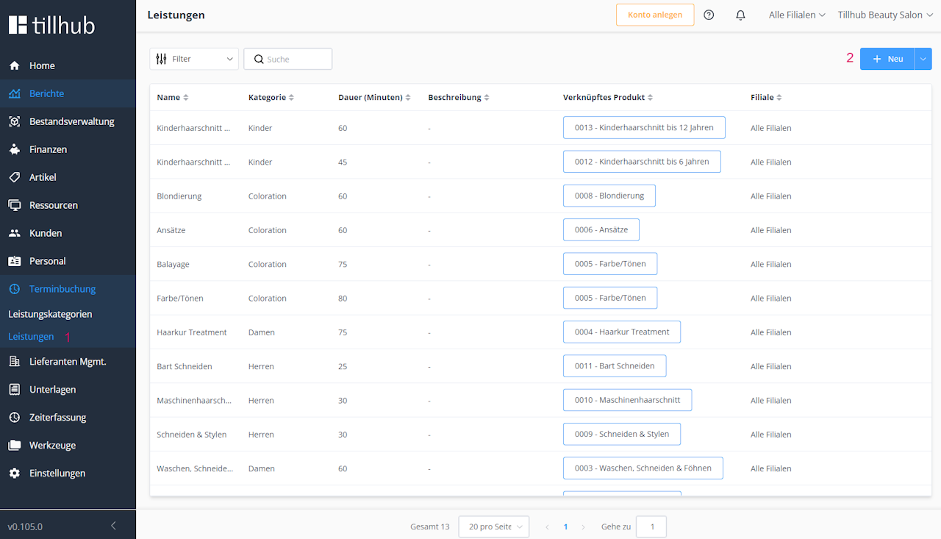Click the Neu button
The width and height of the screenshot is (941, 539).
coord(887,59)
